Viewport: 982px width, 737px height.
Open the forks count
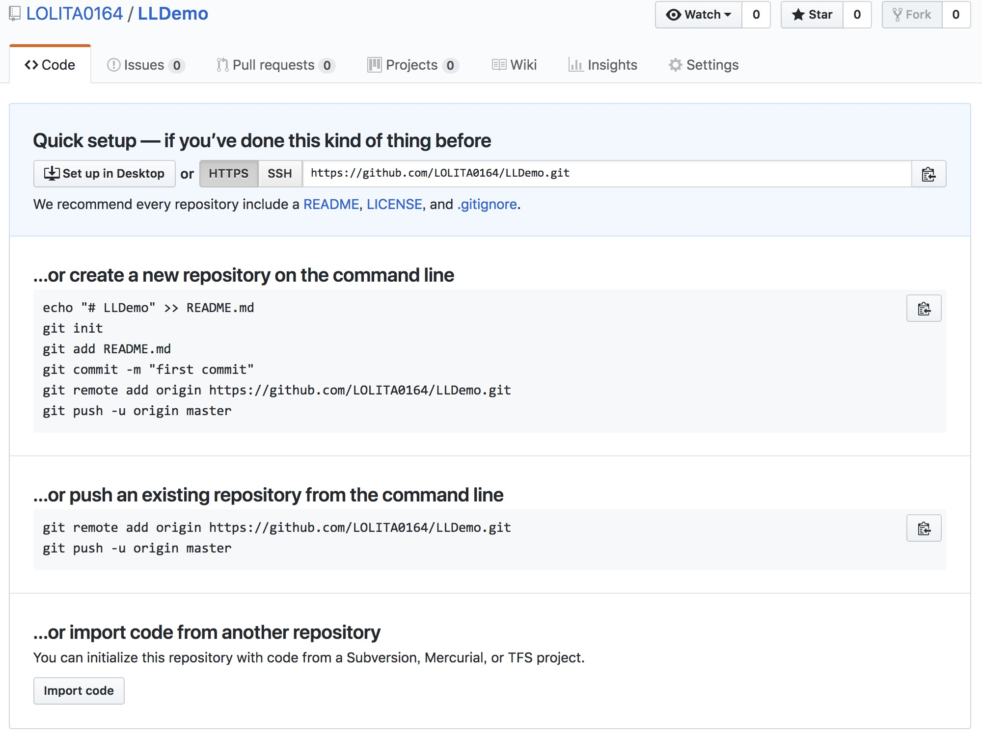(956, 15)
